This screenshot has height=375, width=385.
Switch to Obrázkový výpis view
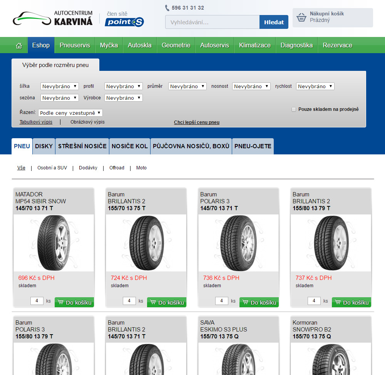coord(88,122)
